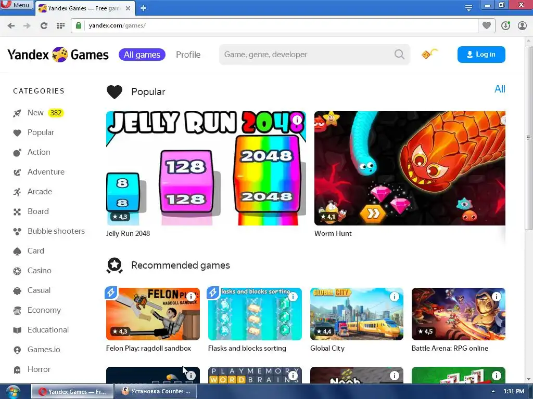The width and height of the screenshot is (533, 399).
Task: Open the Action category
Action: [32, 152]
